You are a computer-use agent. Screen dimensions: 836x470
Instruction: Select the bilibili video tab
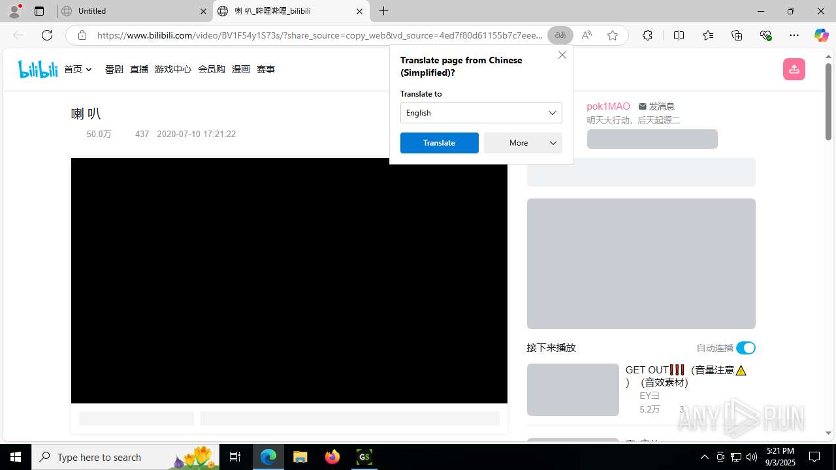tap(291, 11)
